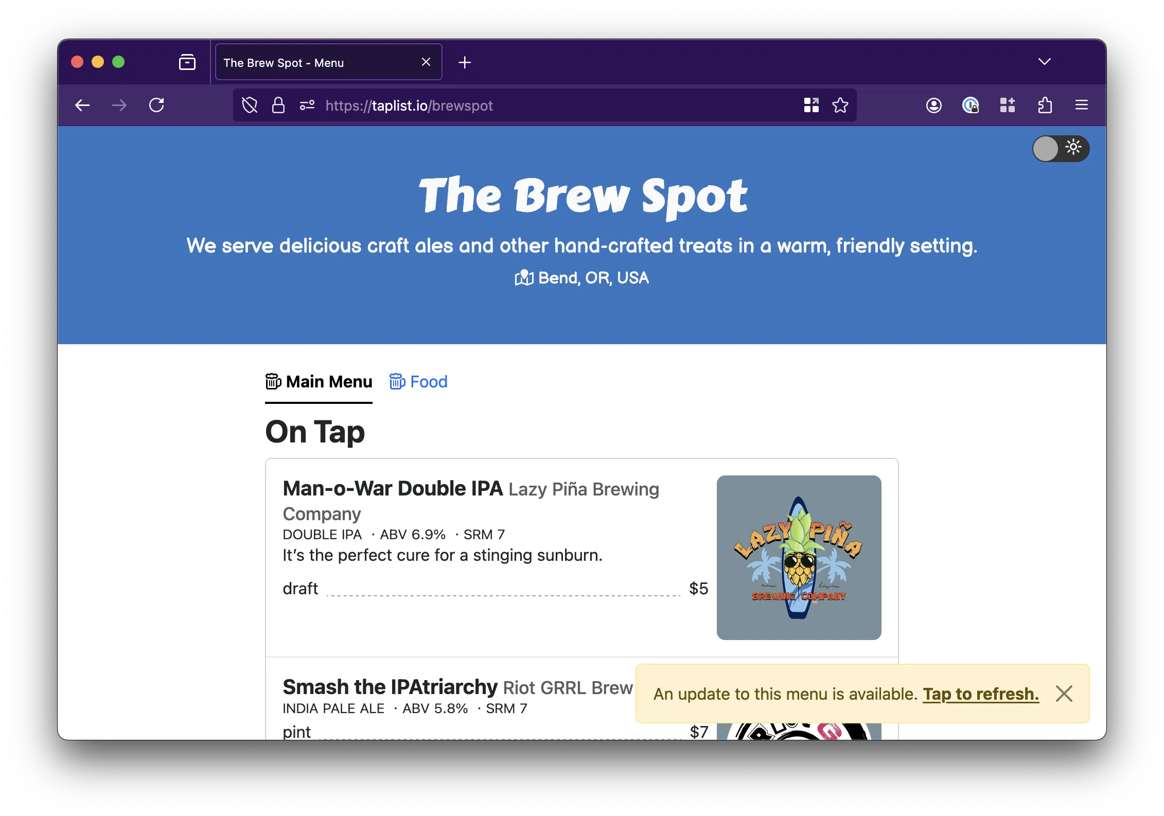Bookmark this page with the star icon

pos(840,105)
